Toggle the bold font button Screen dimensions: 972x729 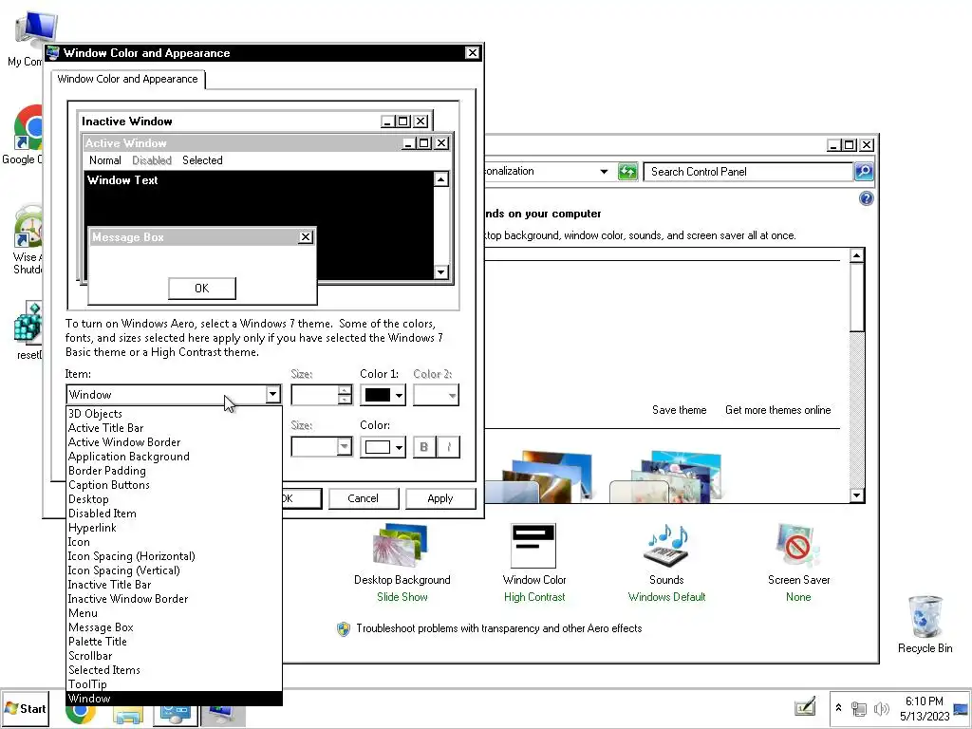point(424,447)
